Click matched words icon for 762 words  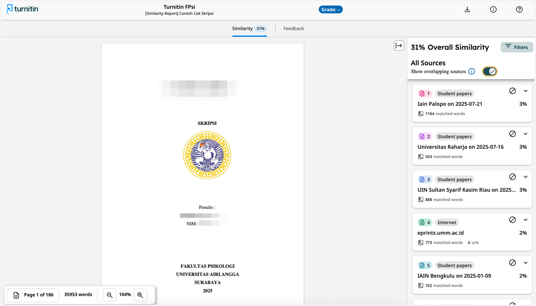click(420, 285)
